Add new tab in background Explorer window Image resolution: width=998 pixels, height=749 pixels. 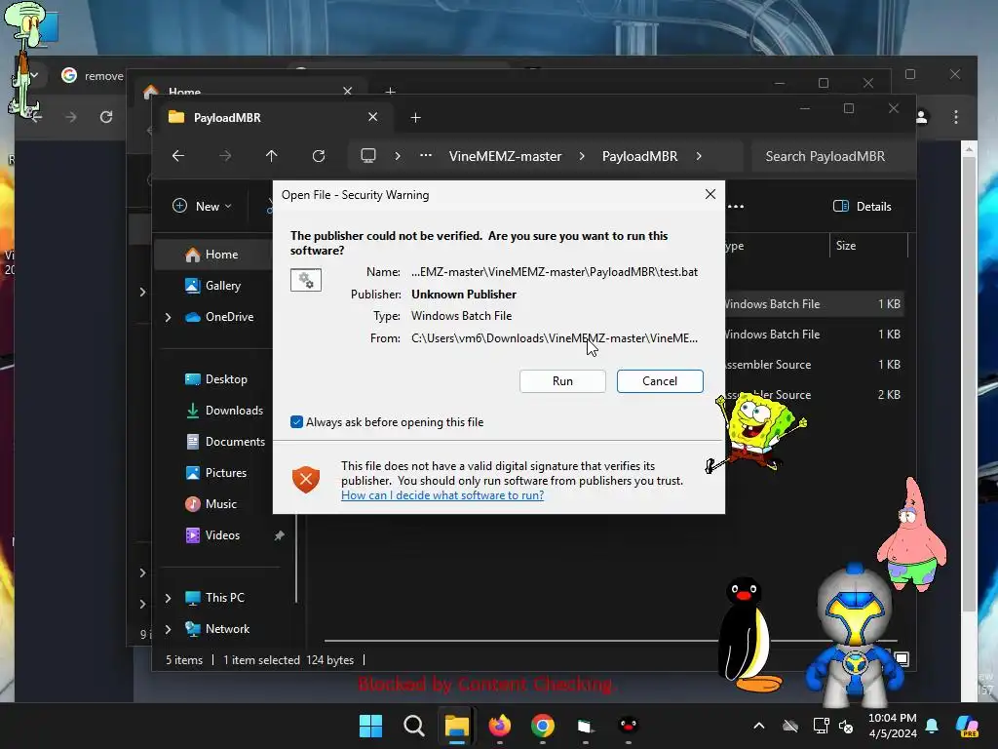click(x=390, y=91)
